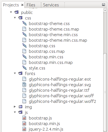108x132 pixels.
Task: Click the bootstrap.min.js file icon
Action: pyautogui.click(x=24, y=123)
